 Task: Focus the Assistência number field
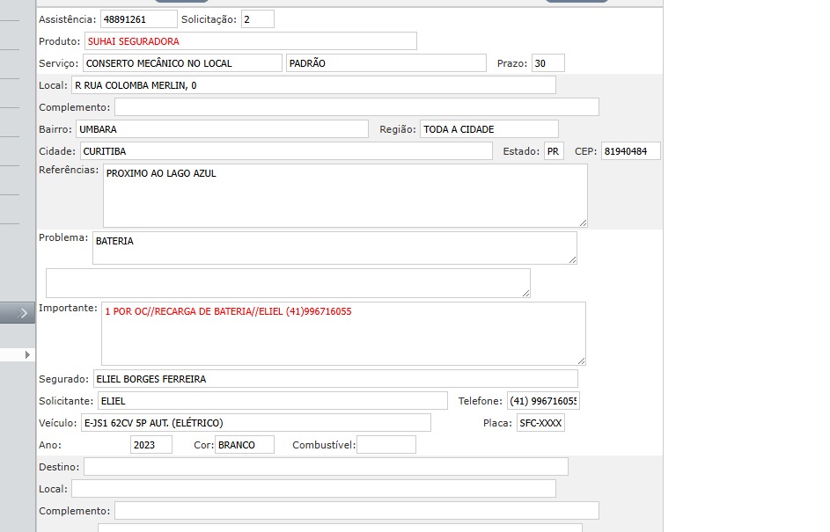[137, 19]
